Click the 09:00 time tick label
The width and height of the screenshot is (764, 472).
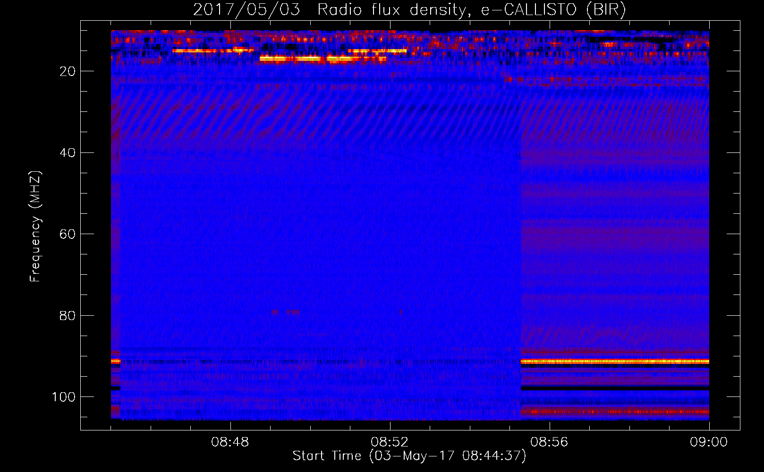click(x=709, y=442)
